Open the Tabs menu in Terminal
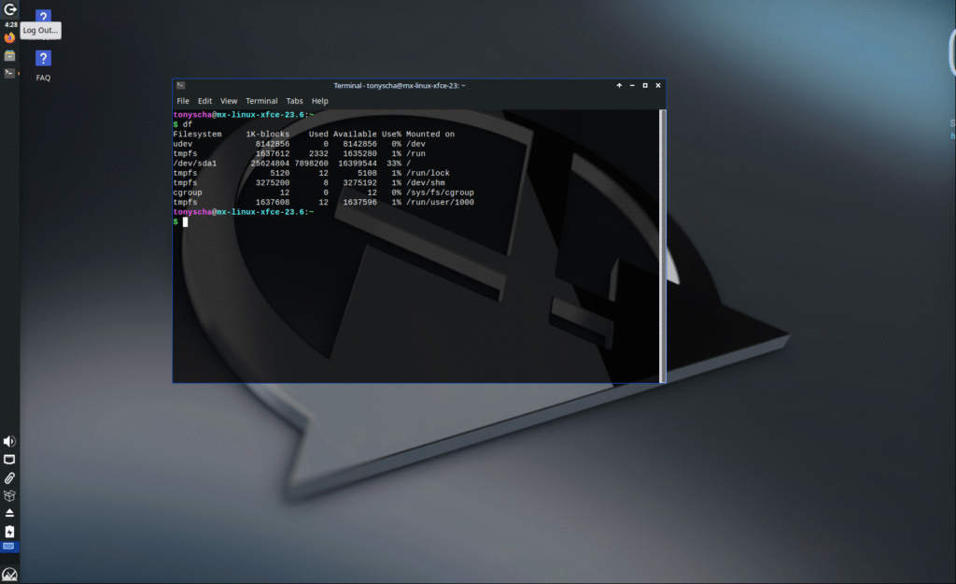956x584 pixels. pos(294,101)
